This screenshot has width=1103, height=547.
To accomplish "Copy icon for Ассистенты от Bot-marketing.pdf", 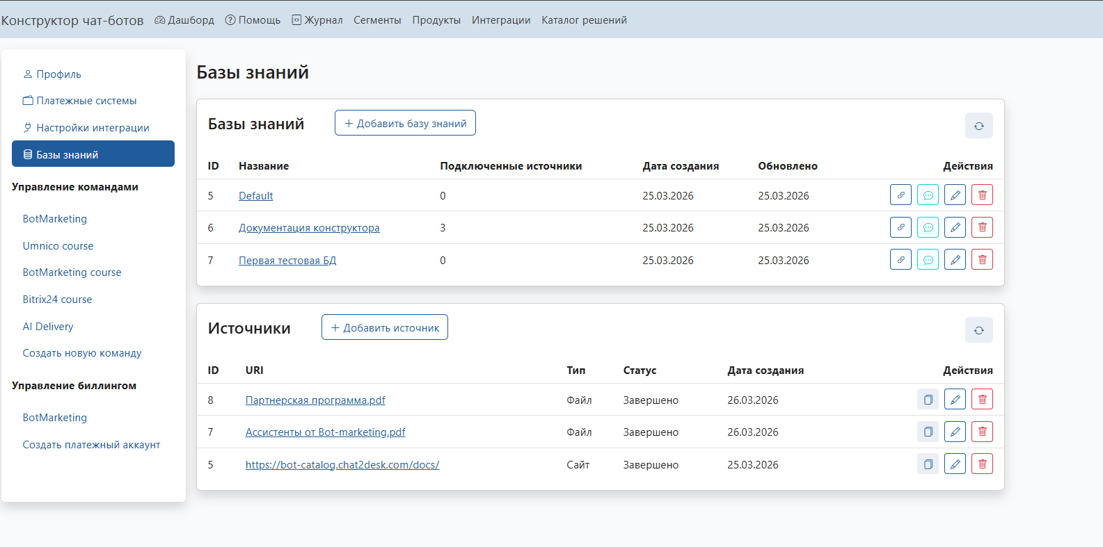I will click(x=928, y=432).
